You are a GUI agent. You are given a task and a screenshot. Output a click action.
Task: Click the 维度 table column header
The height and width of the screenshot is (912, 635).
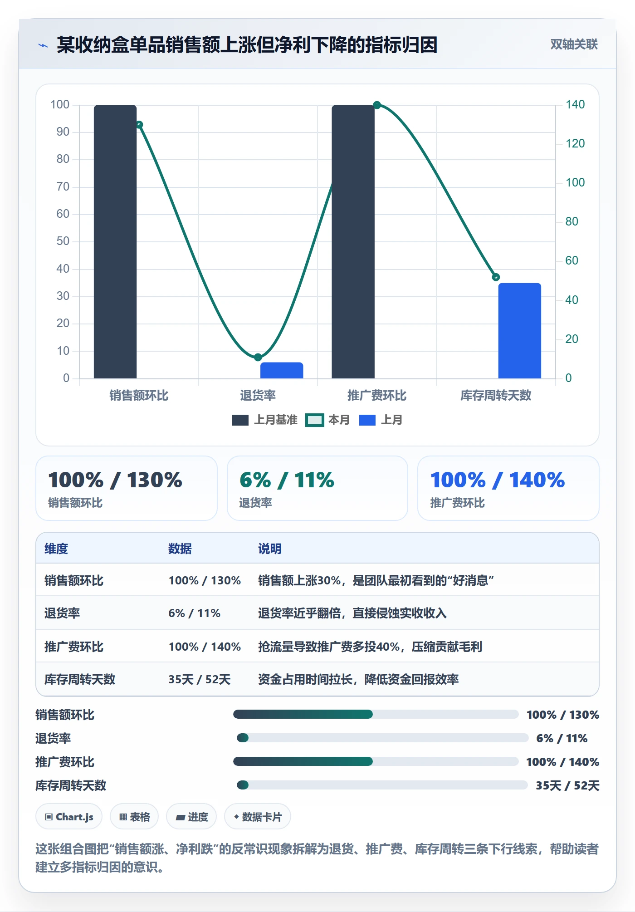56,549
